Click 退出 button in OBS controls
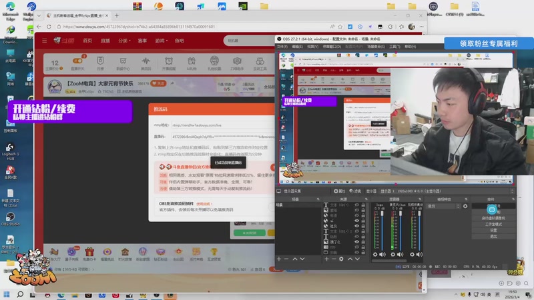Screen dimensions: 534x300 coord(493,236)
